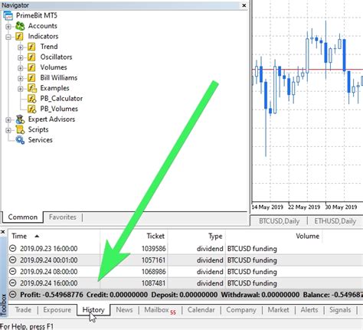Switch to the BTCUSD,Daily chart tab

(x=279, y=221)
